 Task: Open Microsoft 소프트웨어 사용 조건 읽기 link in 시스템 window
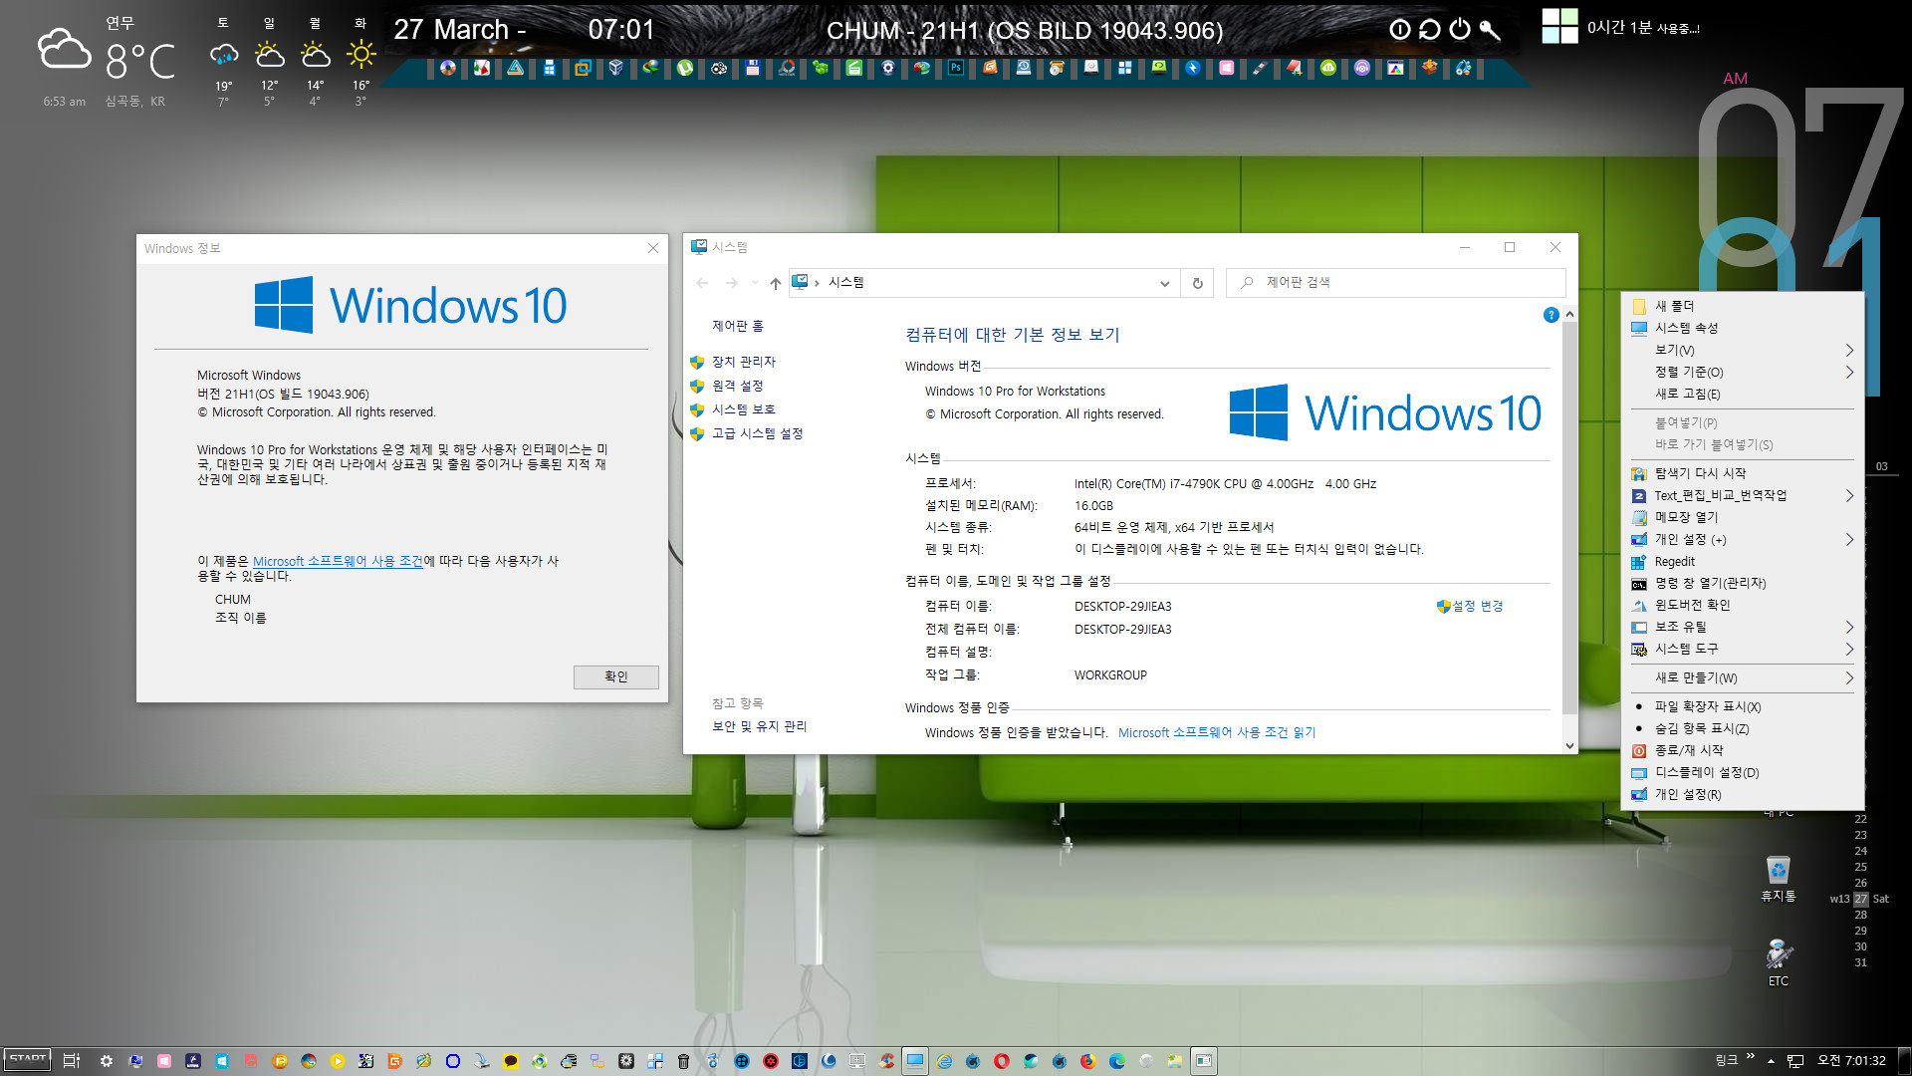1217,732
